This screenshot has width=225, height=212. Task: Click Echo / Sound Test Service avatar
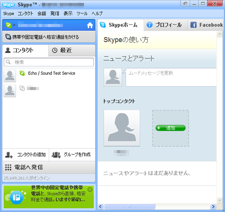coord(10,76)
